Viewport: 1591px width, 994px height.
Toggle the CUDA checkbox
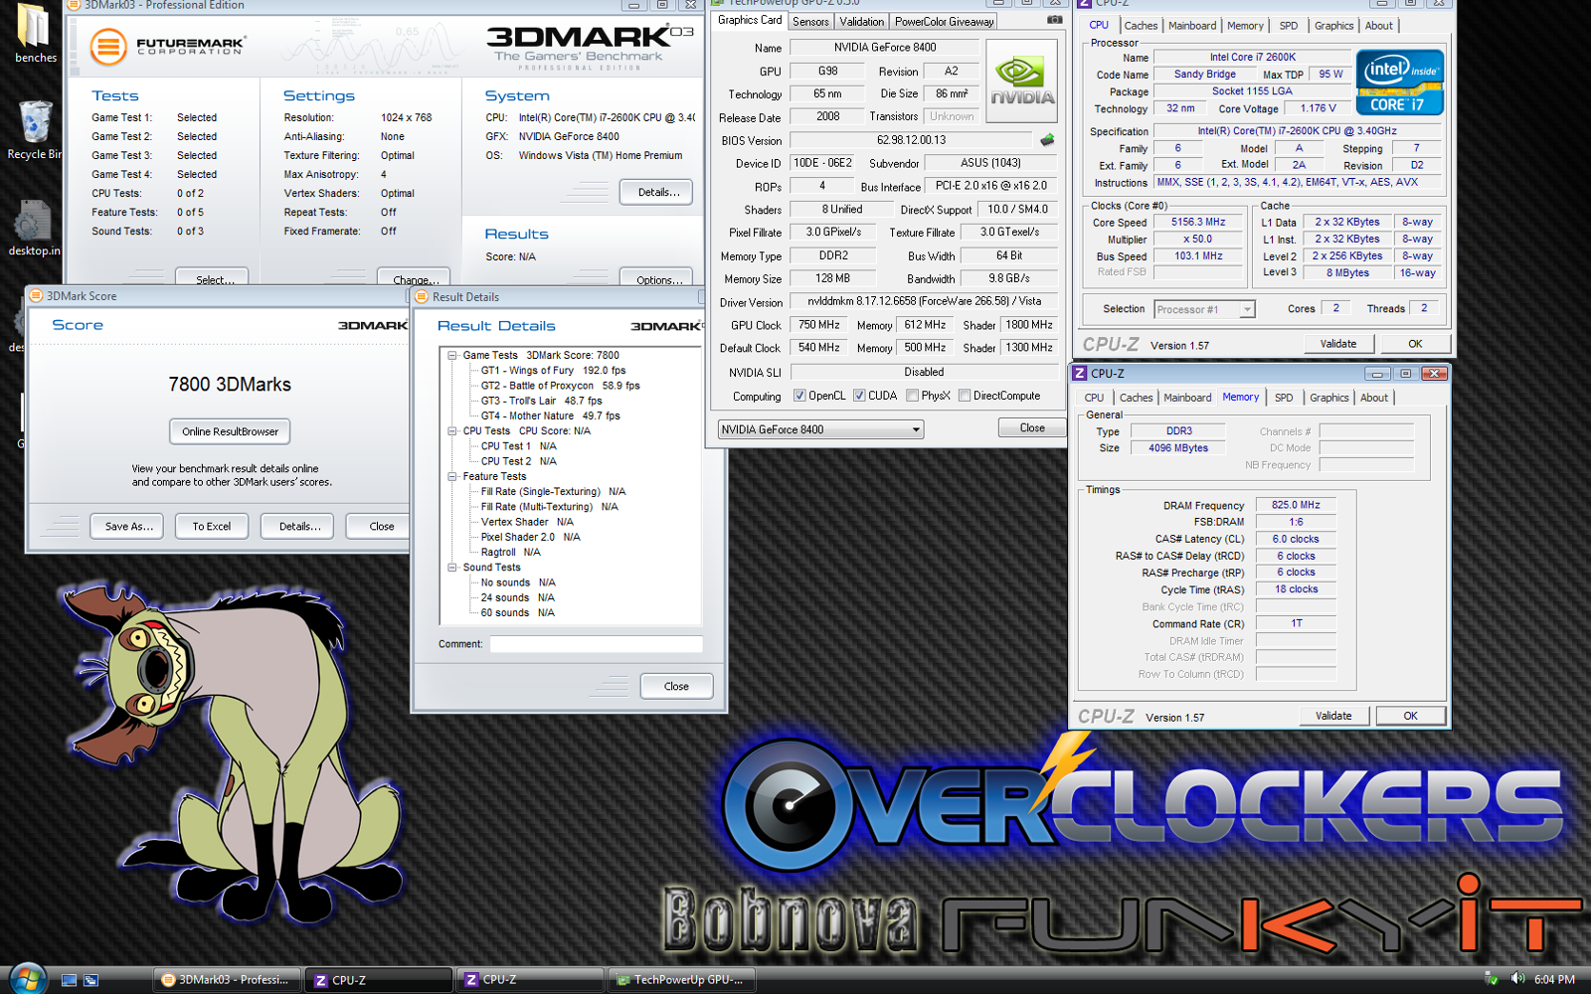tap(859, 396)
